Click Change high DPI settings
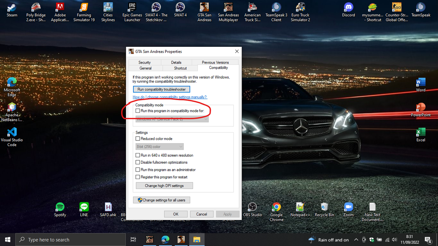The image size is (438, 246). click(164, 186)
